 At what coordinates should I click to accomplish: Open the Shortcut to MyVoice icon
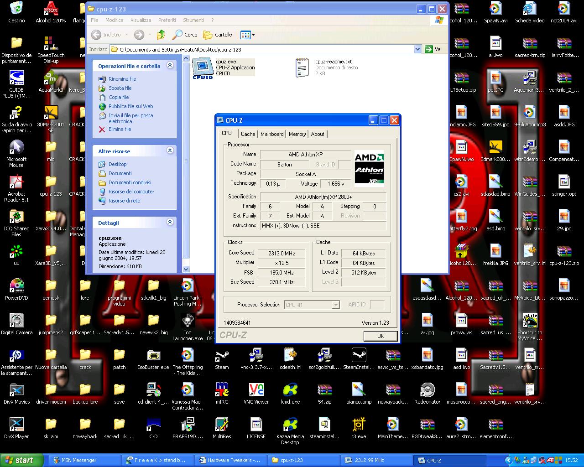(530, 327)
